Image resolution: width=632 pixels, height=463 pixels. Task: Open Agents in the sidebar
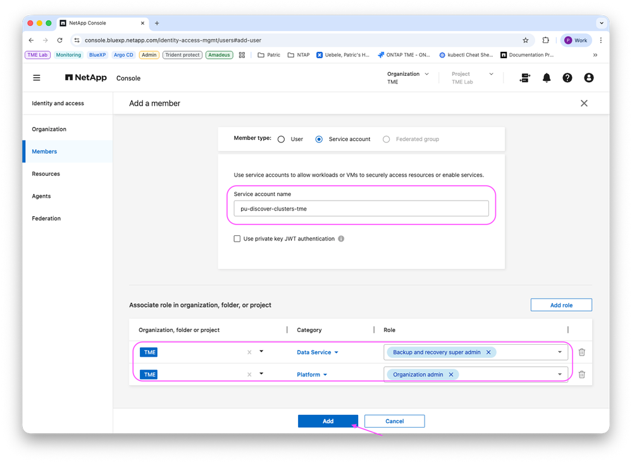coord(41,196)
